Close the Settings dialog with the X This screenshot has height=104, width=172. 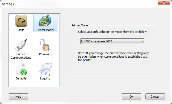[164, 3]
